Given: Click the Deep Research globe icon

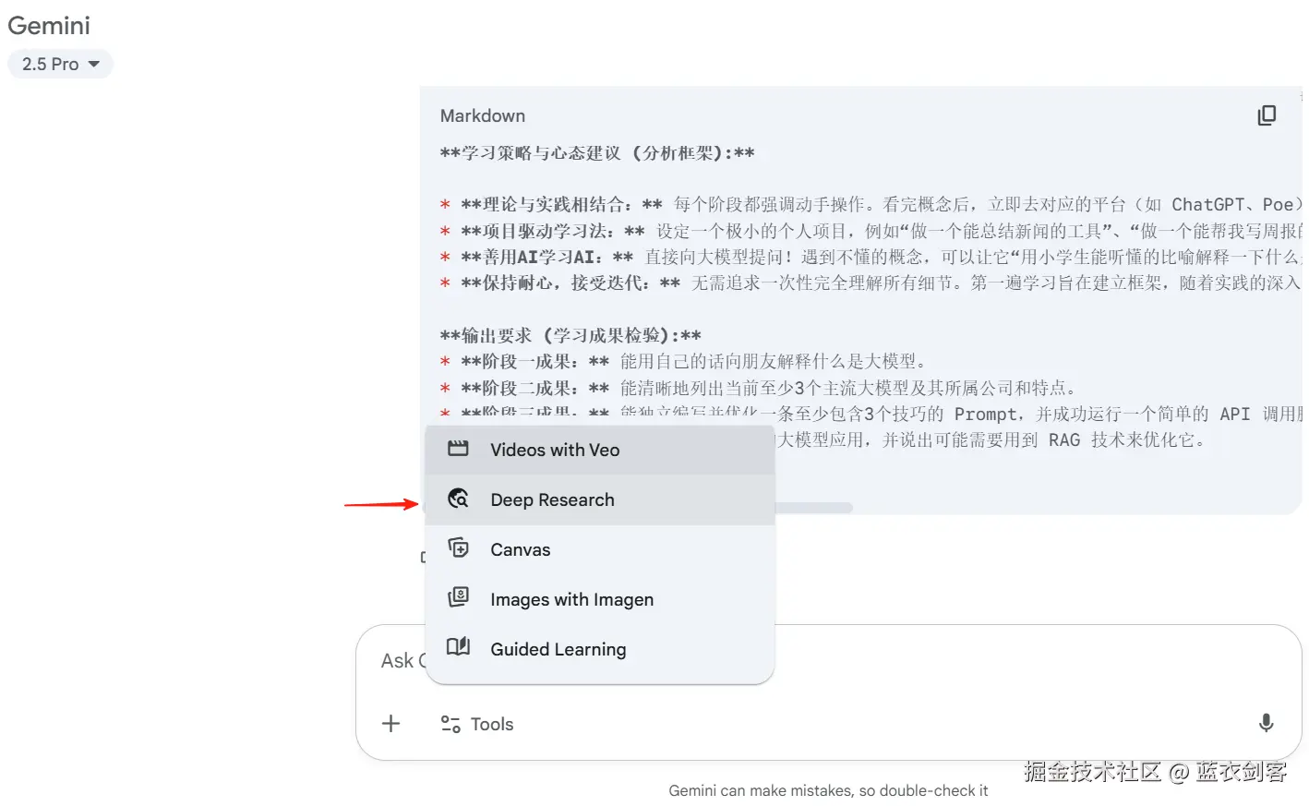Looking at the screenshot, I should [458, 499].
